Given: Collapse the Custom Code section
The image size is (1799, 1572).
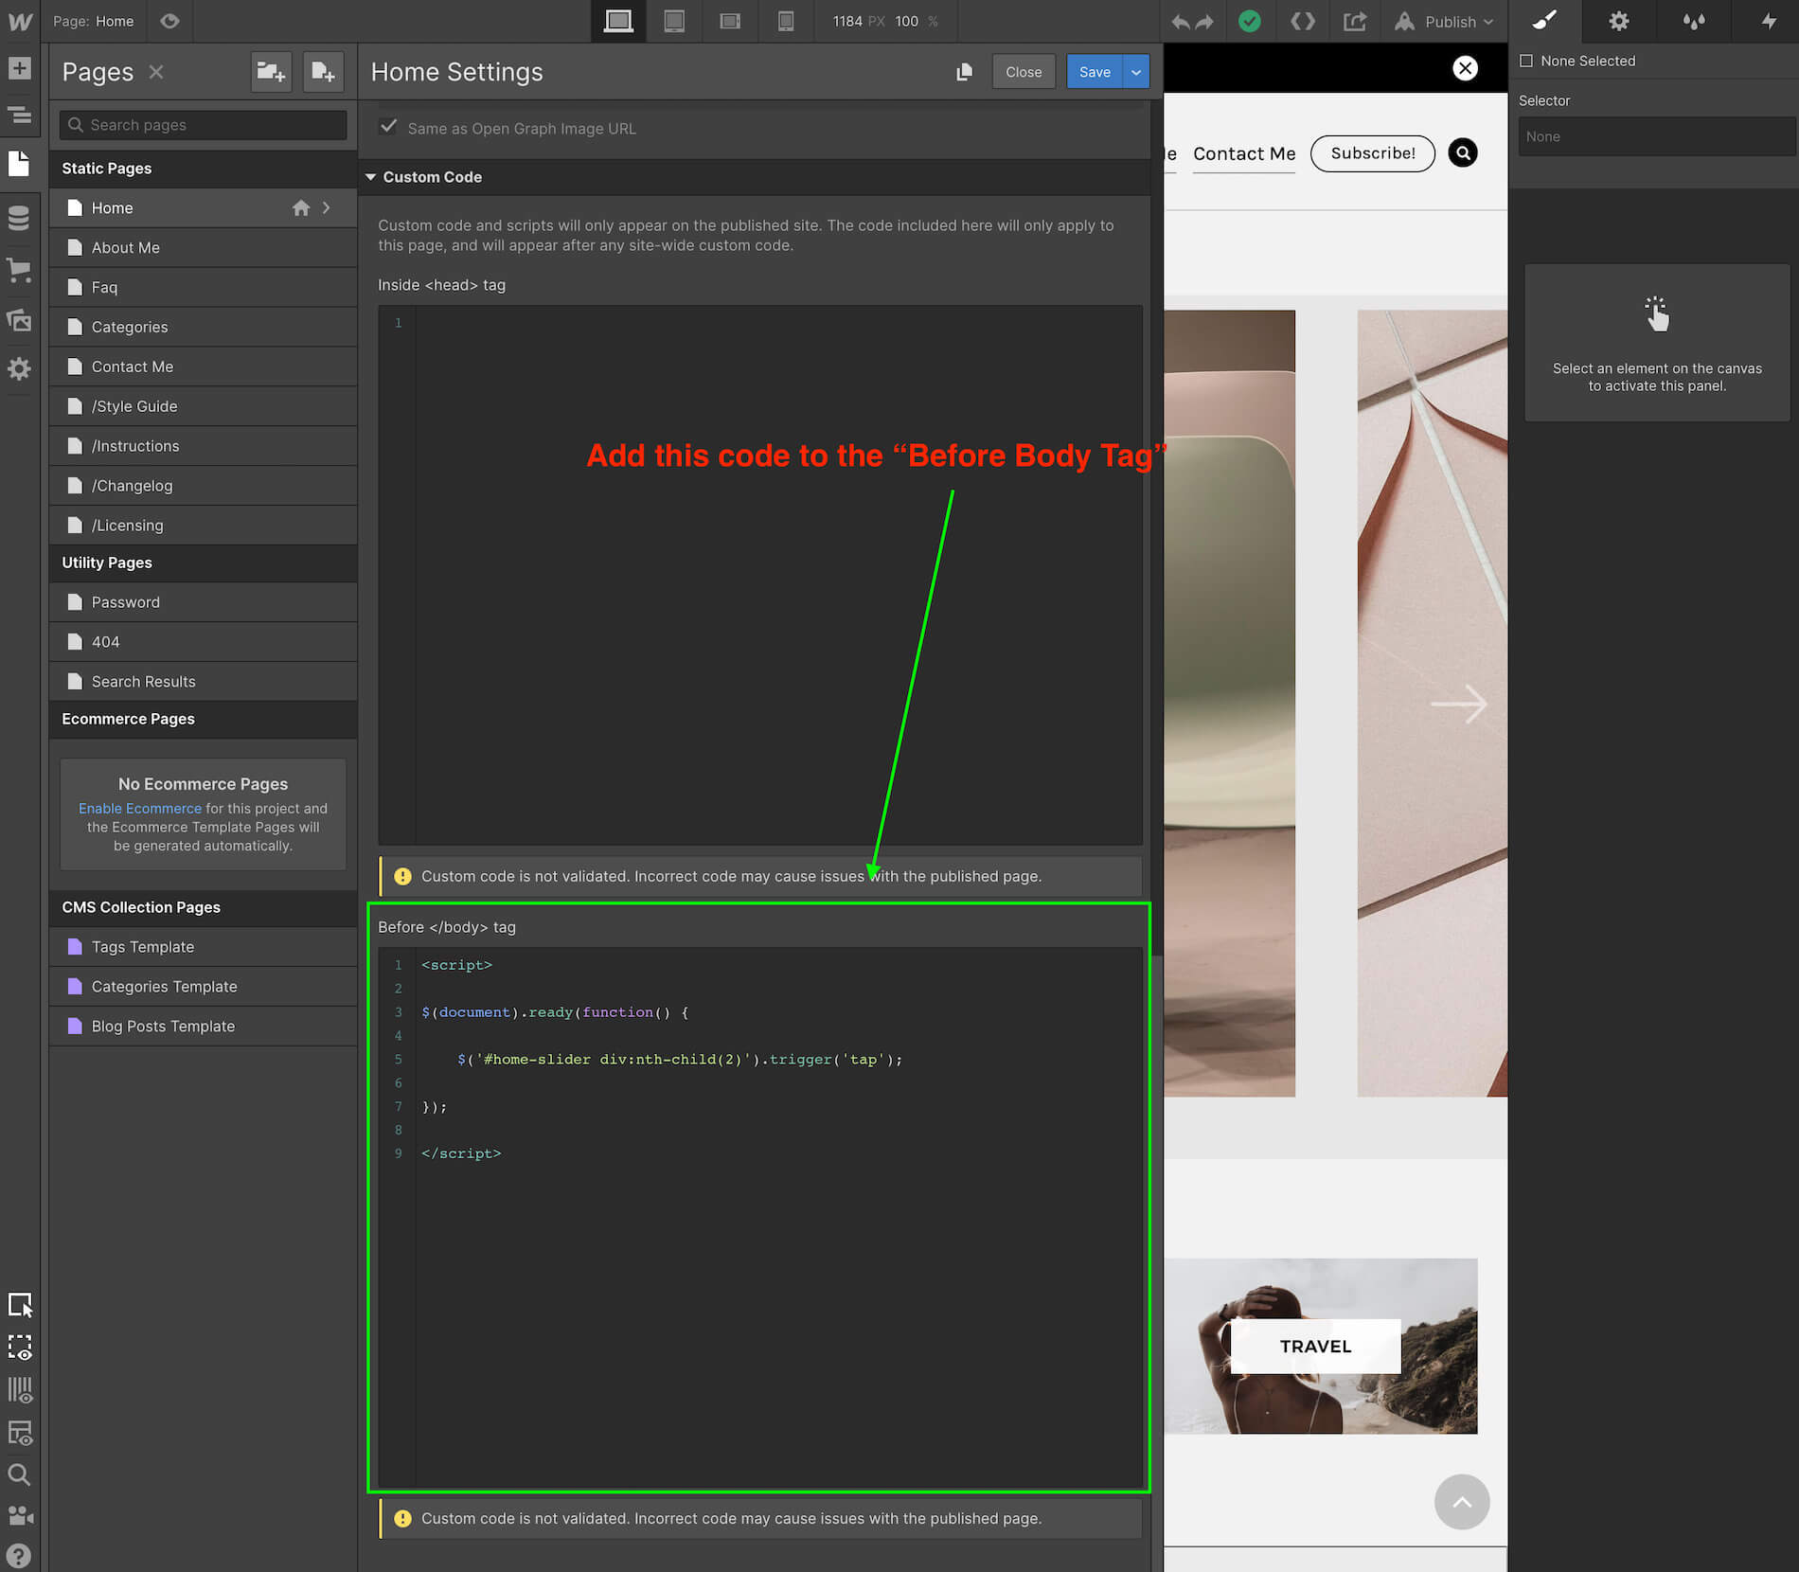Looking at the screenshot, I should tap(371, 177).
